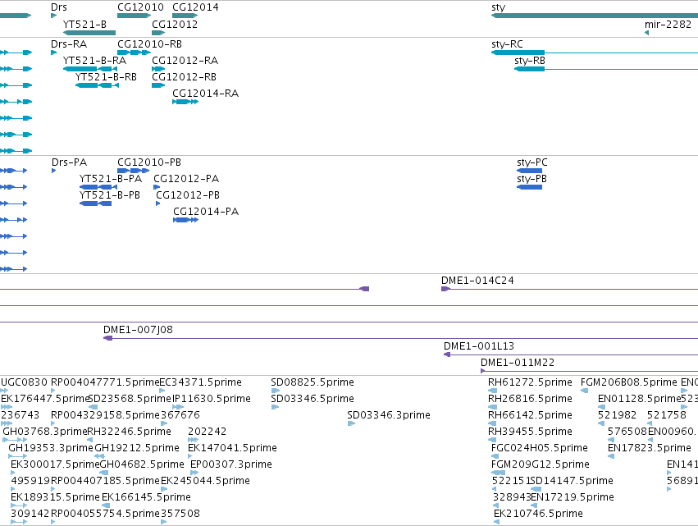Screen dimensions: 698x526
Task: Select EST 357508
Action: [180, 514]
